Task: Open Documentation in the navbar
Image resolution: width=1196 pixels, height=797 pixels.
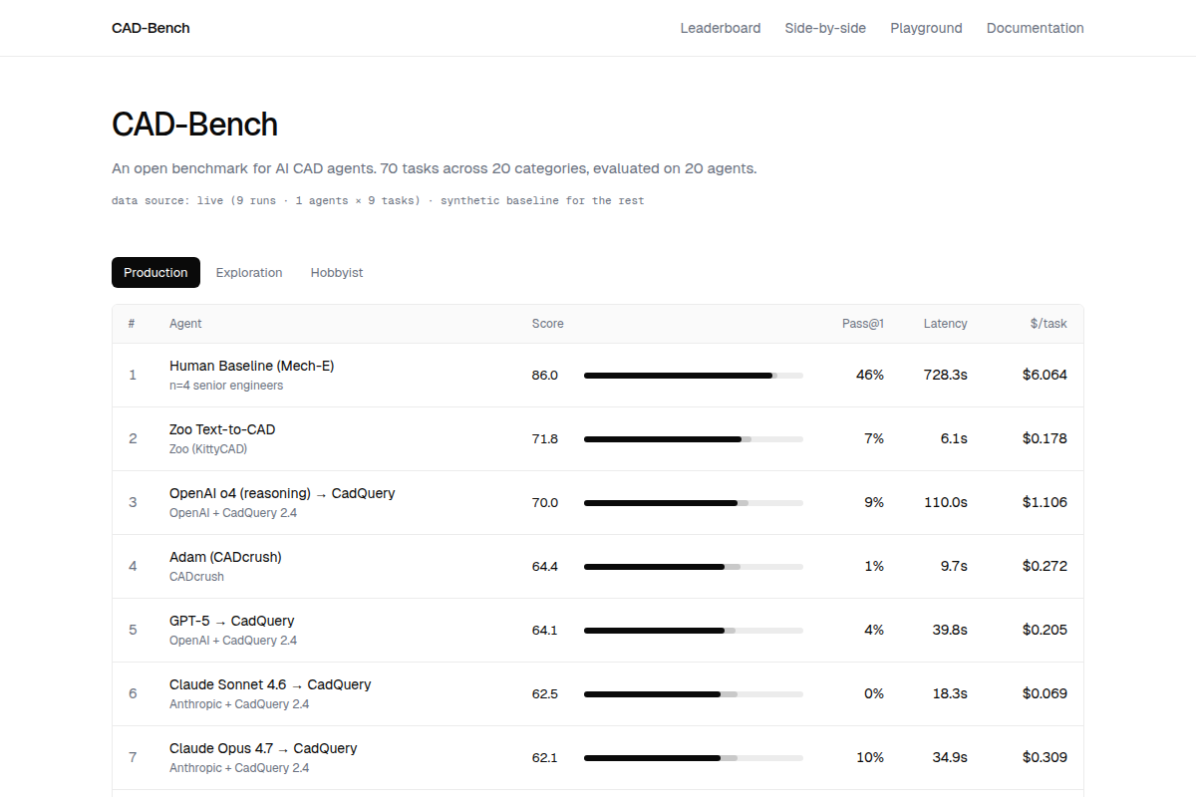Action: (x=1036, y=28)
